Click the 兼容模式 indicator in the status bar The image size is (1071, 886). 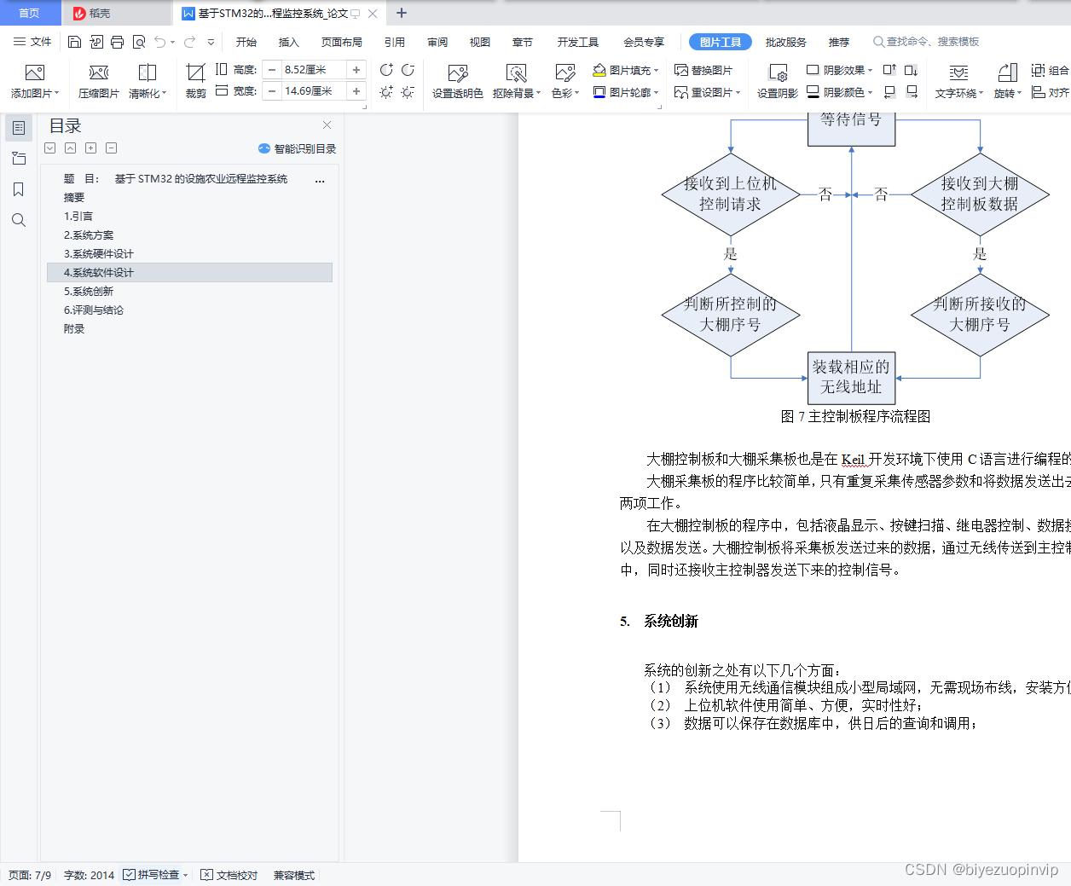click(x=292, y=875)
